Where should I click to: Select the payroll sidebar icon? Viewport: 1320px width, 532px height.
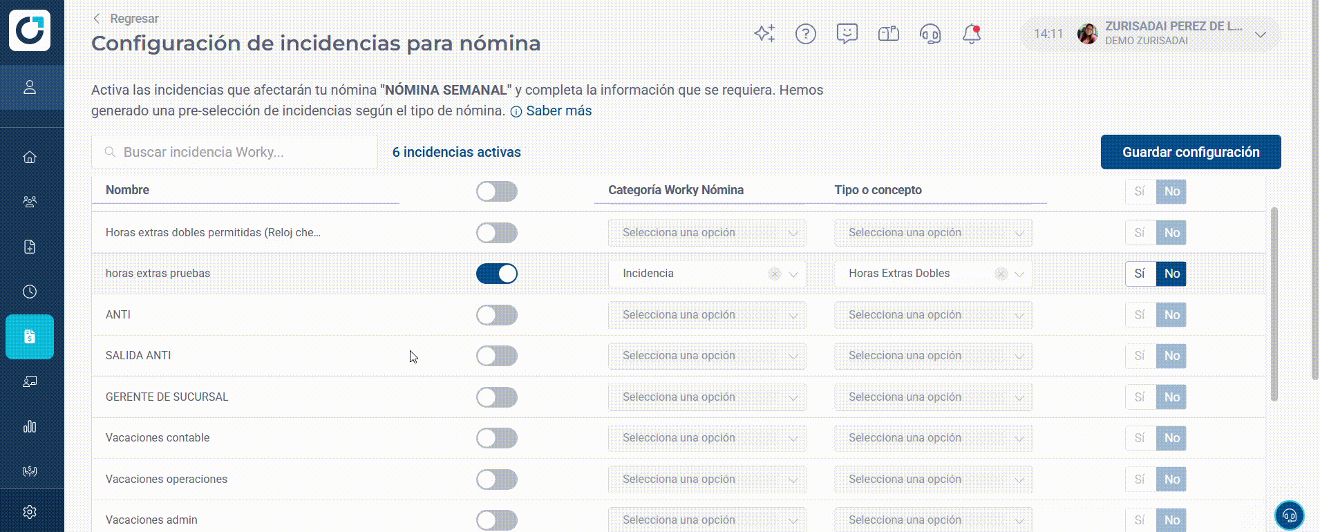tap(30, 336)
